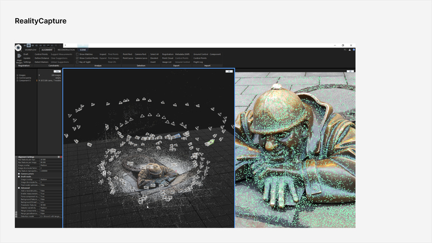The width and height of the screenshot is (432, 243).
Task: Click the RealityCapture application logo button
Action: pyautogui.click(x=18, y=48)
